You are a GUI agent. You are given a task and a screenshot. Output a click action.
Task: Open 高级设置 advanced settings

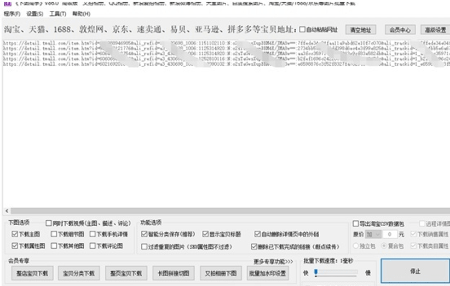pos(435,30)
